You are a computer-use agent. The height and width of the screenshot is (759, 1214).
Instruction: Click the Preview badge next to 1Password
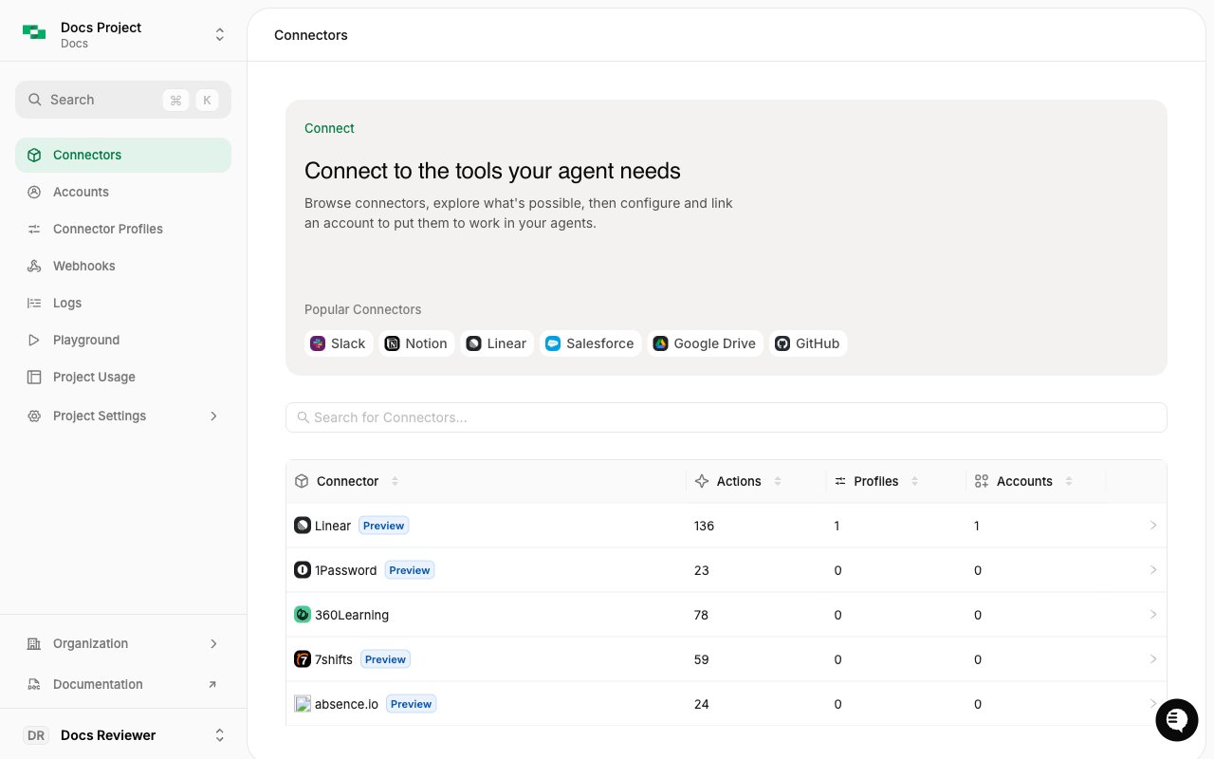[410, 570]
